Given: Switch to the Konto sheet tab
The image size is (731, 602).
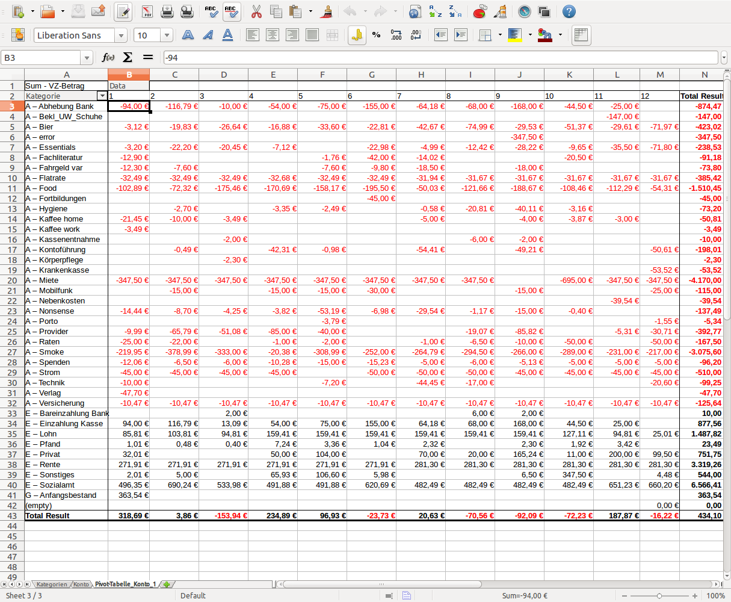Looking at the screenshot, I should click(x=81, y=584).
